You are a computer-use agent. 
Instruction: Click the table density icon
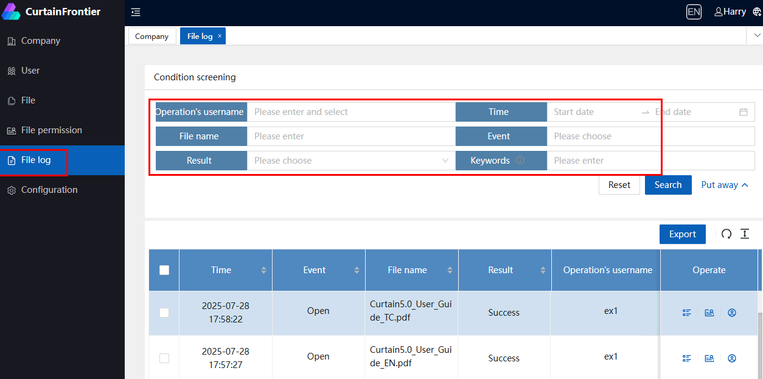tap(745, 234)
